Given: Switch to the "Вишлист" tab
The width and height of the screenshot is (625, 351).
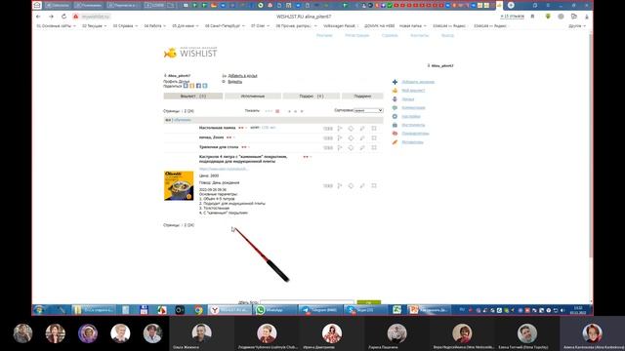Looking at the screenshot, I should pyautogui.click(x=193, y=97).
